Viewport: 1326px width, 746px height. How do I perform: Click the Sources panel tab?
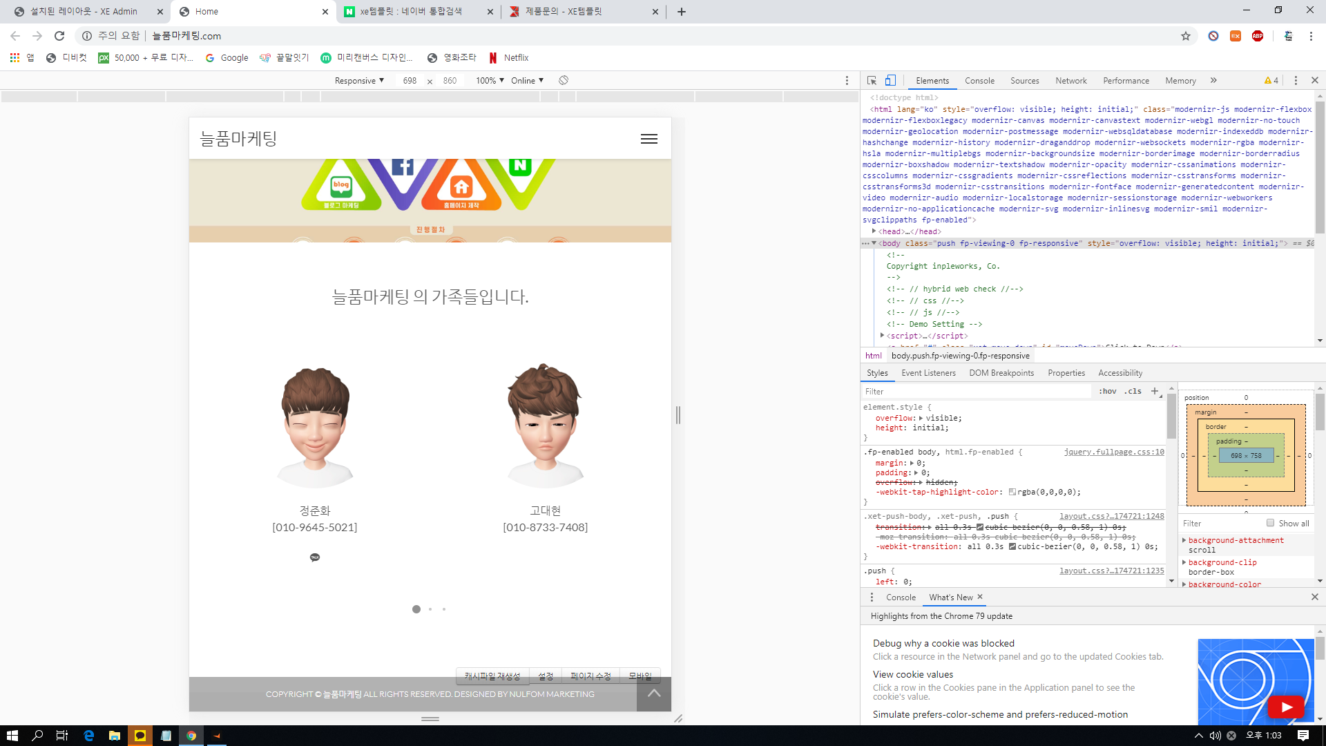pos(1022,80)
